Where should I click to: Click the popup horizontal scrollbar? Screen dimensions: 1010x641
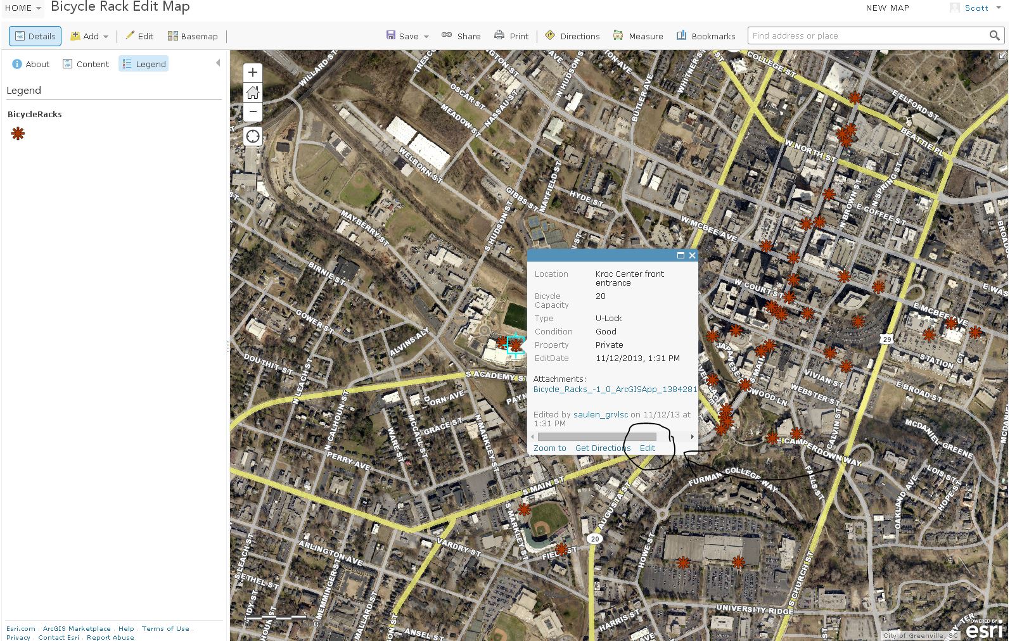coord(597,436)
